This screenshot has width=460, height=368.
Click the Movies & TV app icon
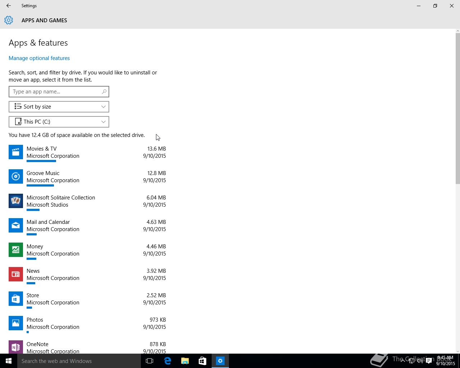click(15, 152)
